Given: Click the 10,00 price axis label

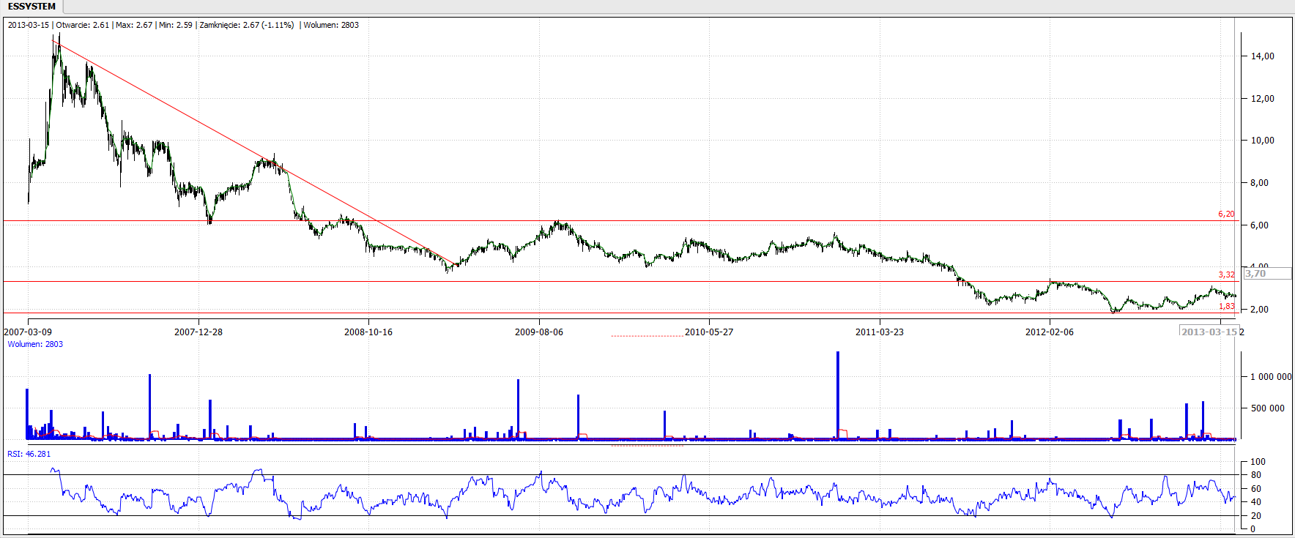Looking at the screenshot, I should coord(1262,140).
